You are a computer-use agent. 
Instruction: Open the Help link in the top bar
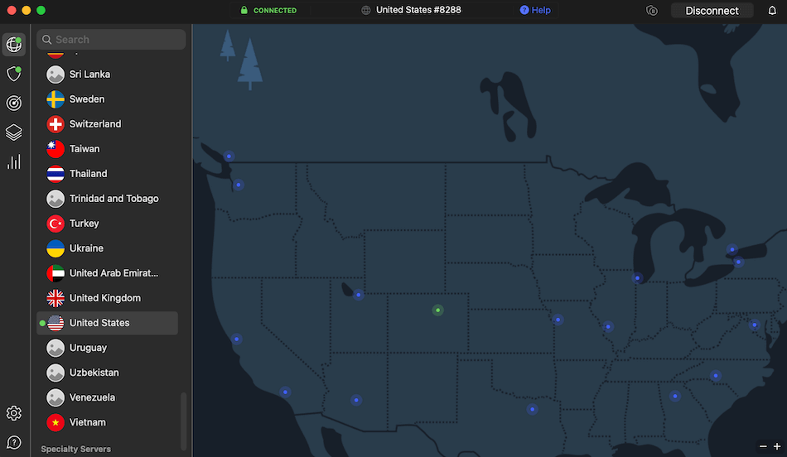click(535, 10)
